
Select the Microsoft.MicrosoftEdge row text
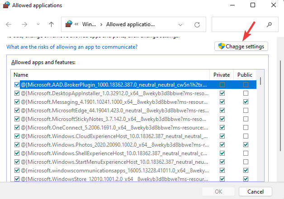click(x=115, y=111)
